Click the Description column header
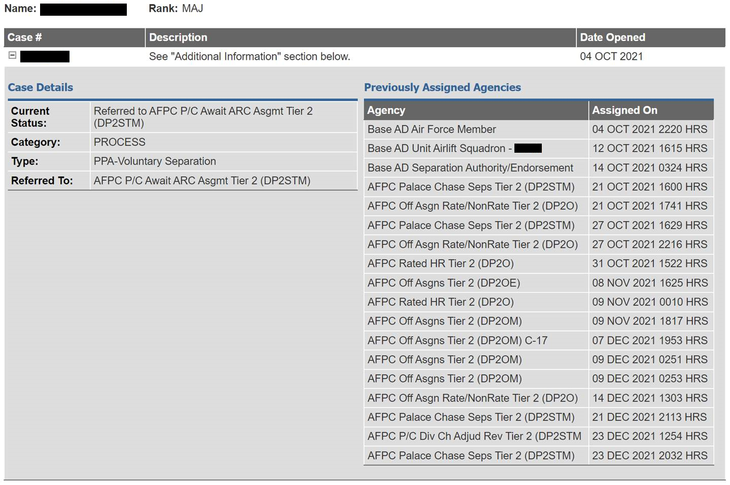This screenshot has width=730, height=485. (x=178, y=38)
